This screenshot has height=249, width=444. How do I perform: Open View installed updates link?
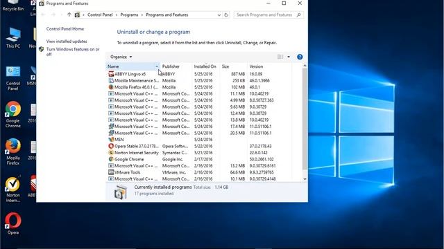click(x=67, y=41)
